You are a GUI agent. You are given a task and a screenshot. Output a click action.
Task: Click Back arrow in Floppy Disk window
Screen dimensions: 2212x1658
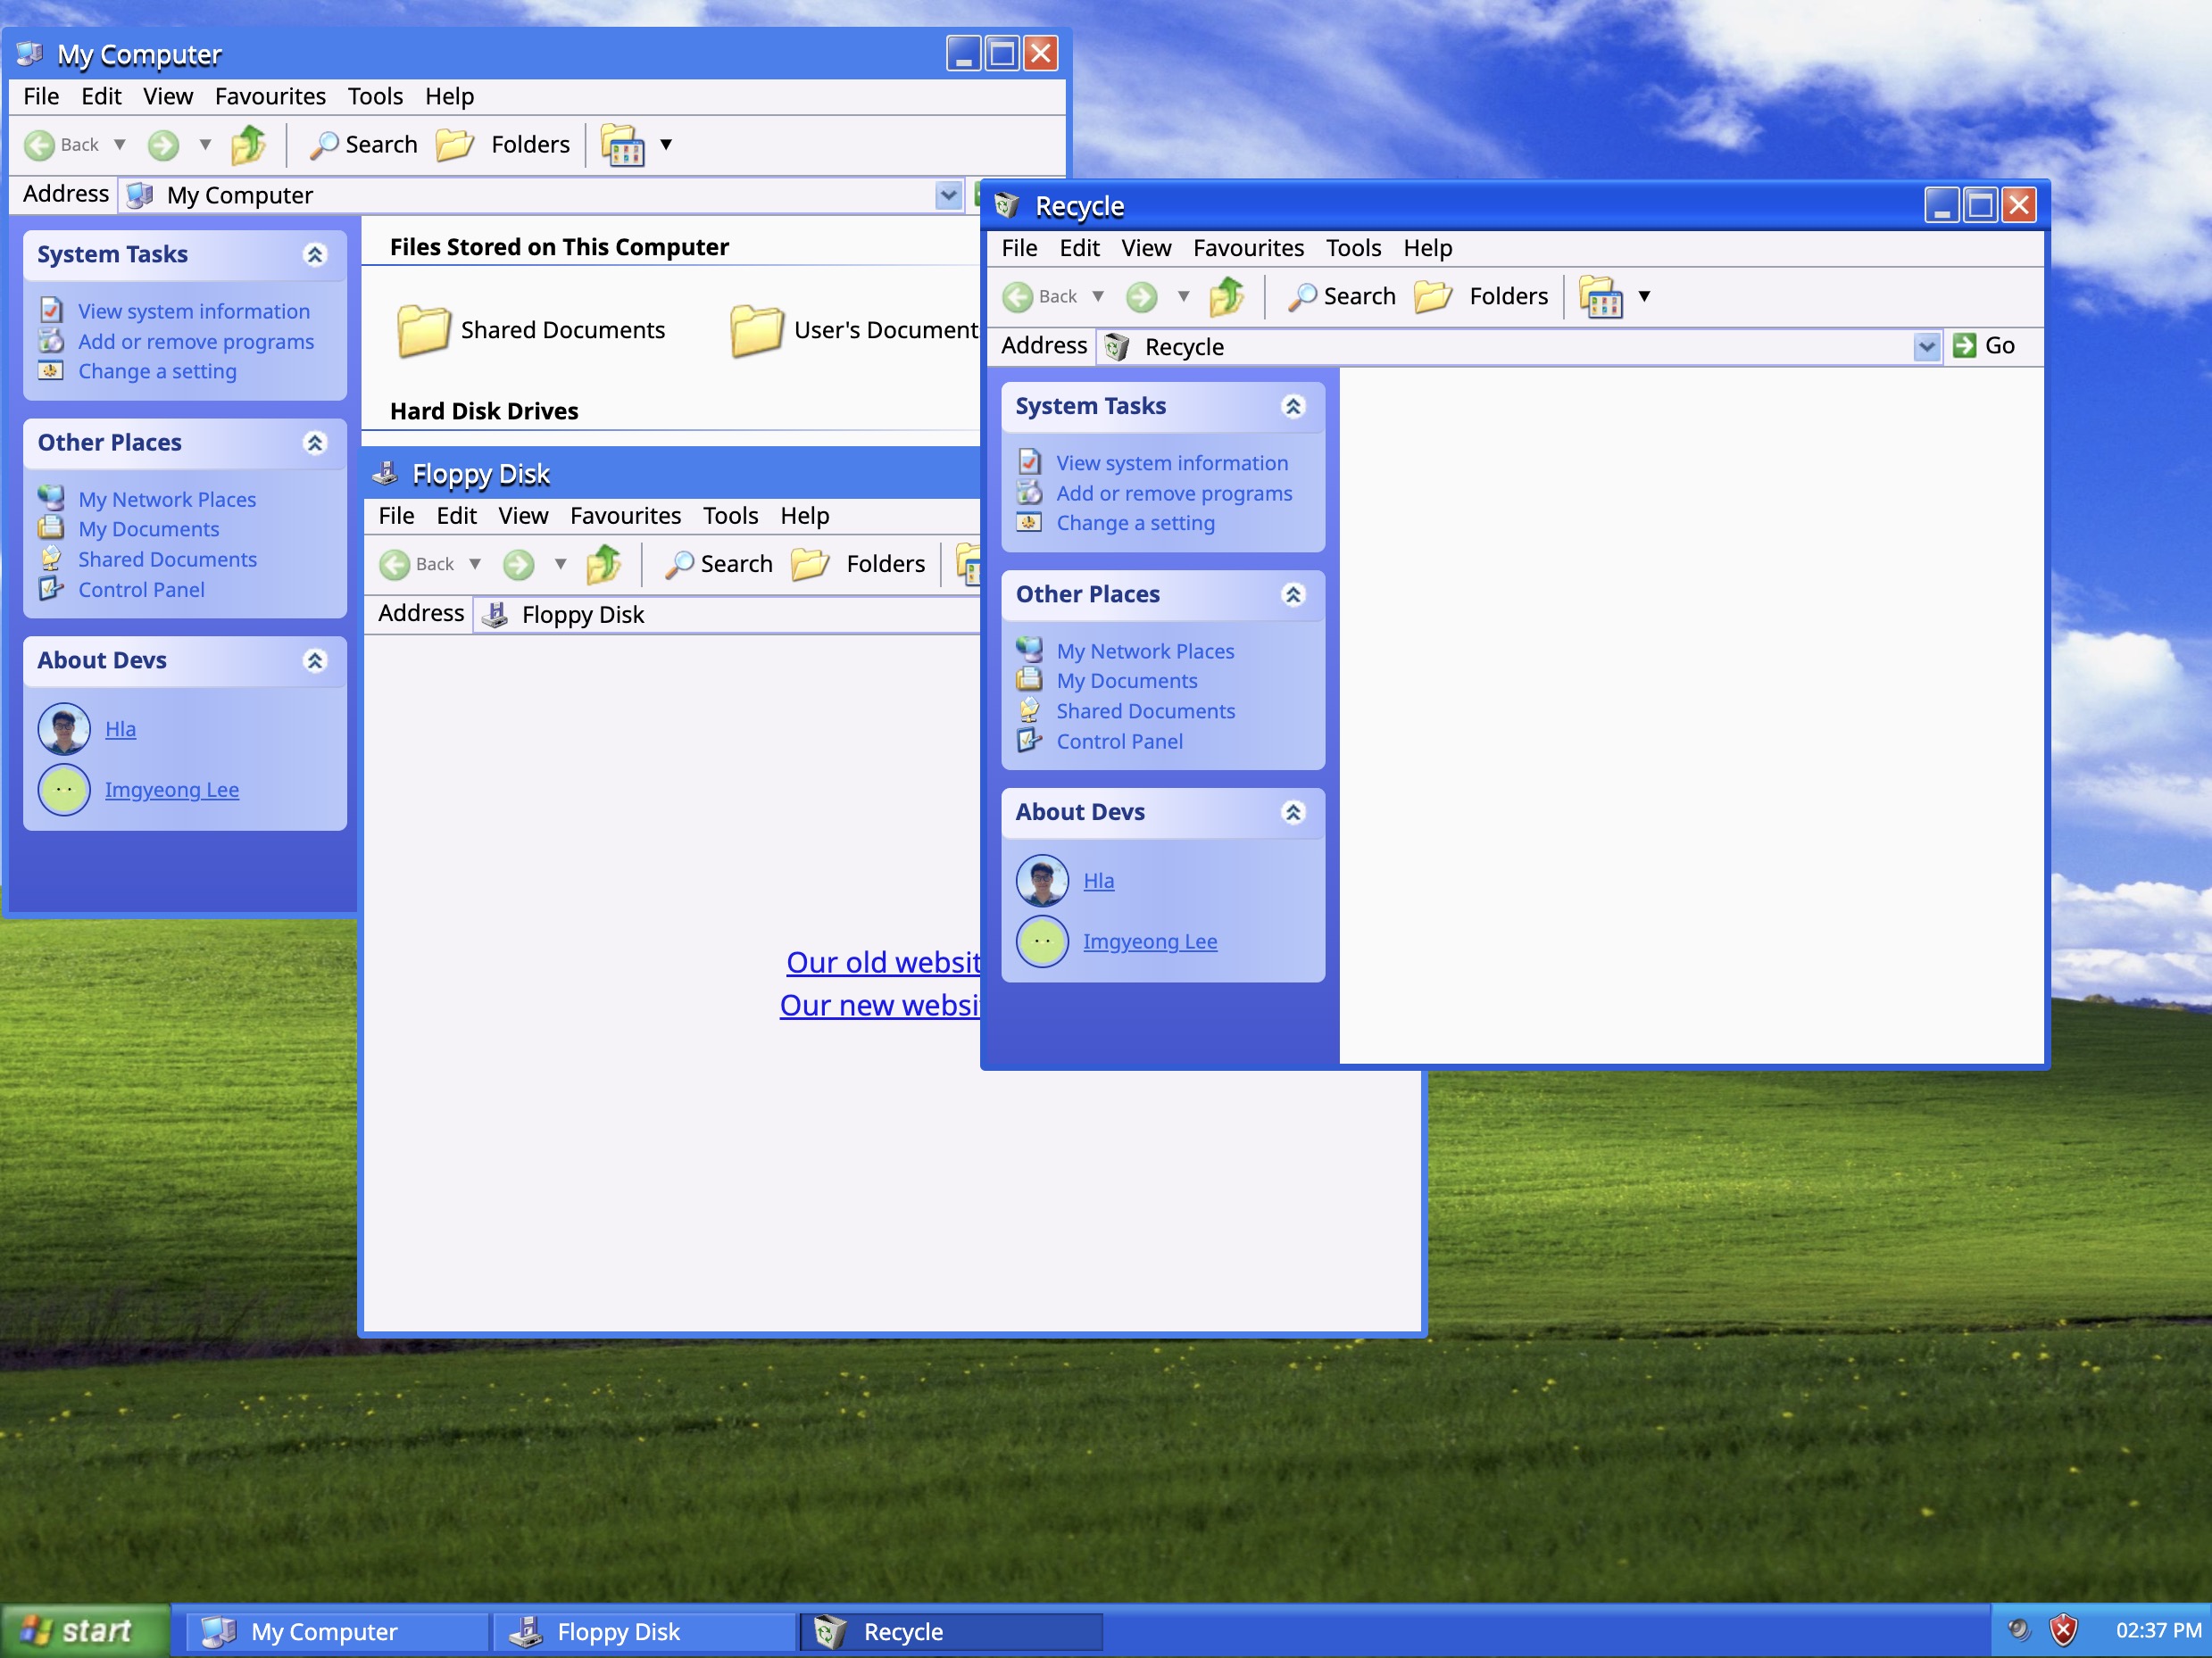395,565
